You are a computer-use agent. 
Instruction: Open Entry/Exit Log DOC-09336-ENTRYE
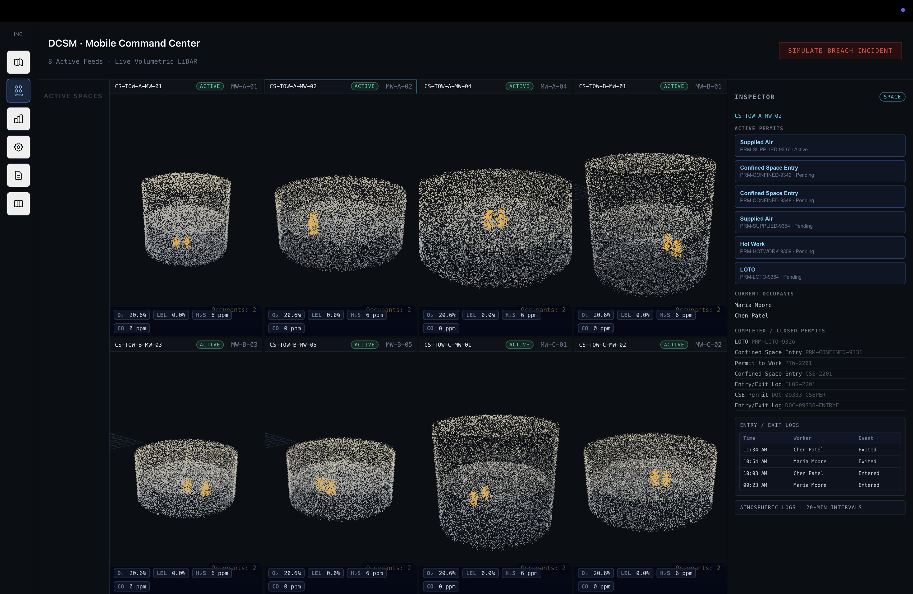click(820, 406)
